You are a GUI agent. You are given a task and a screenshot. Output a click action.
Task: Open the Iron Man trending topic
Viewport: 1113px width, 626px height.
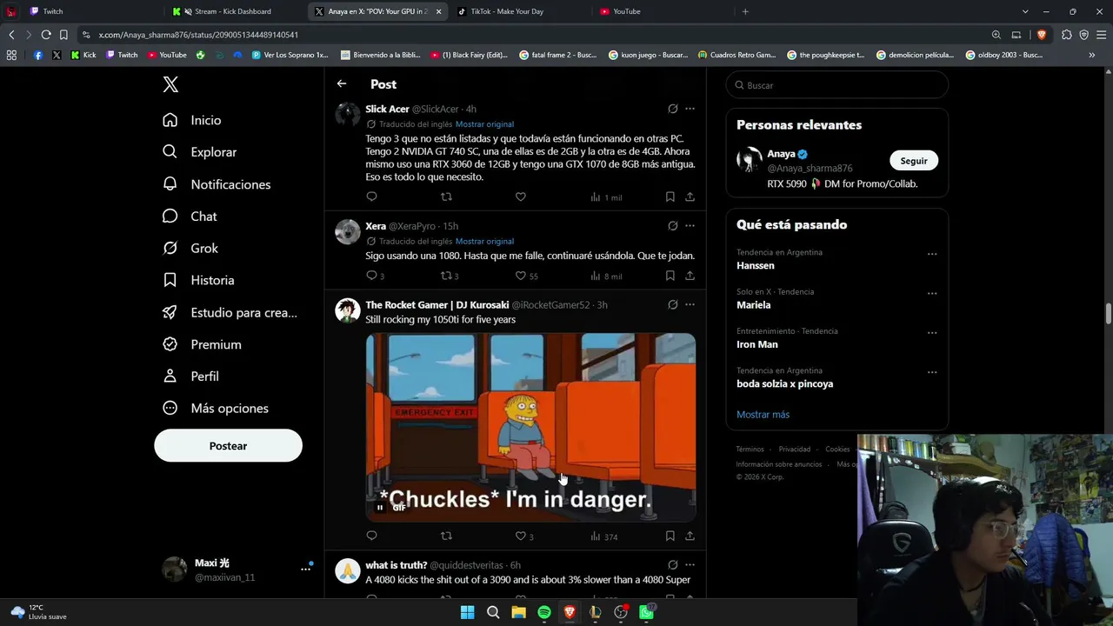click(x=756, y=344)
